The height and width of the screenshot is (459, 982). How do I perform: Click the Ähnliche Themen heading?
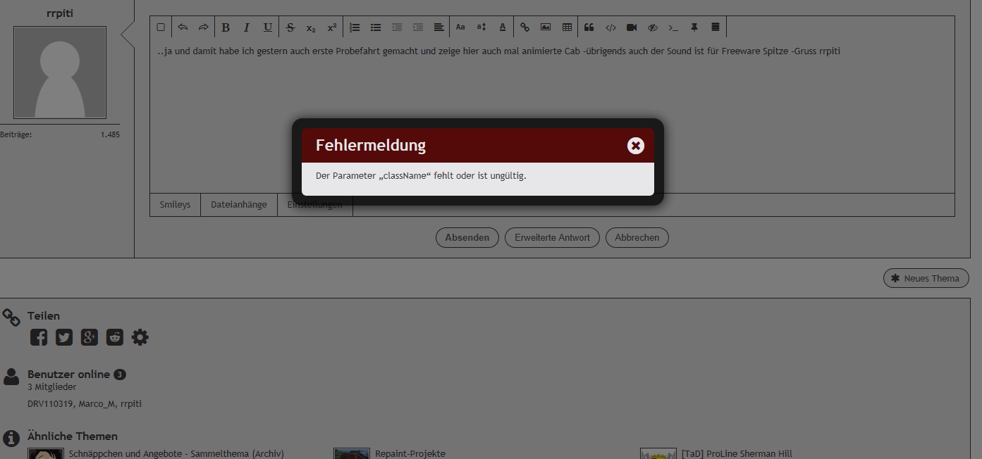coord(73,436)
